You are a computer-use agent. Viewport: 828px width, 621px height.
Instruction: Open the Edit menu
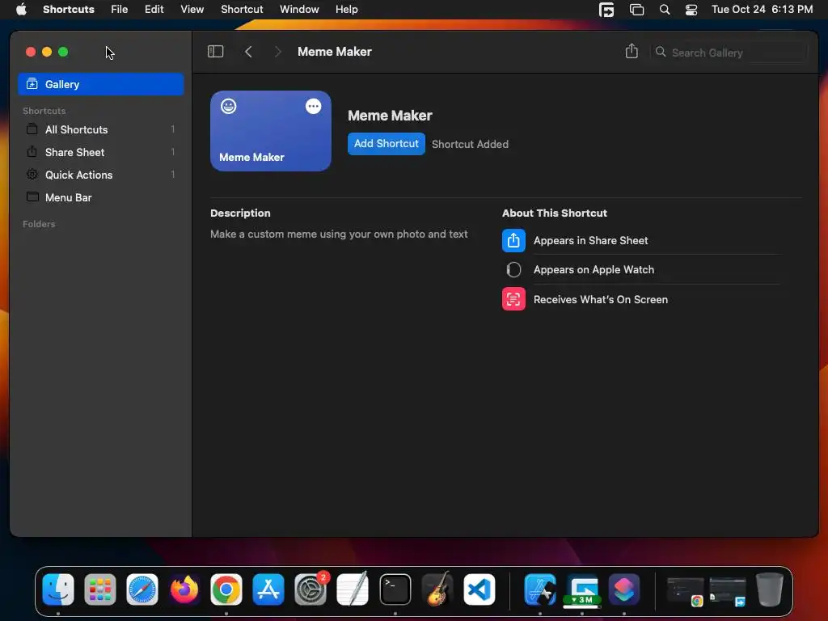[154, 10]
